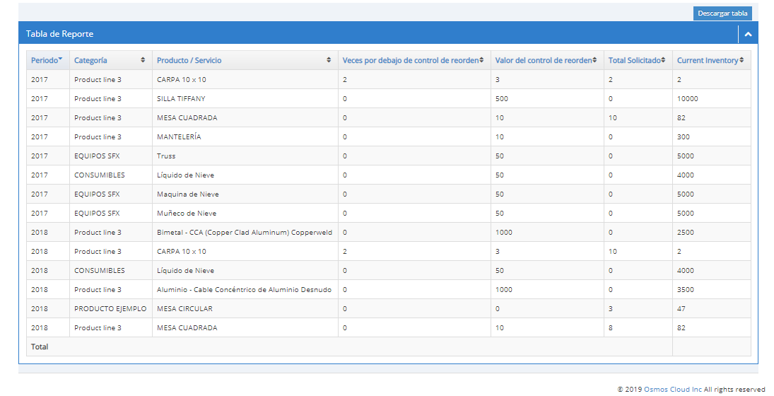The height and width of the screenshot is (396, 774).
Task: Click Total Solicitado value 8
Action: tap(611, 328)
